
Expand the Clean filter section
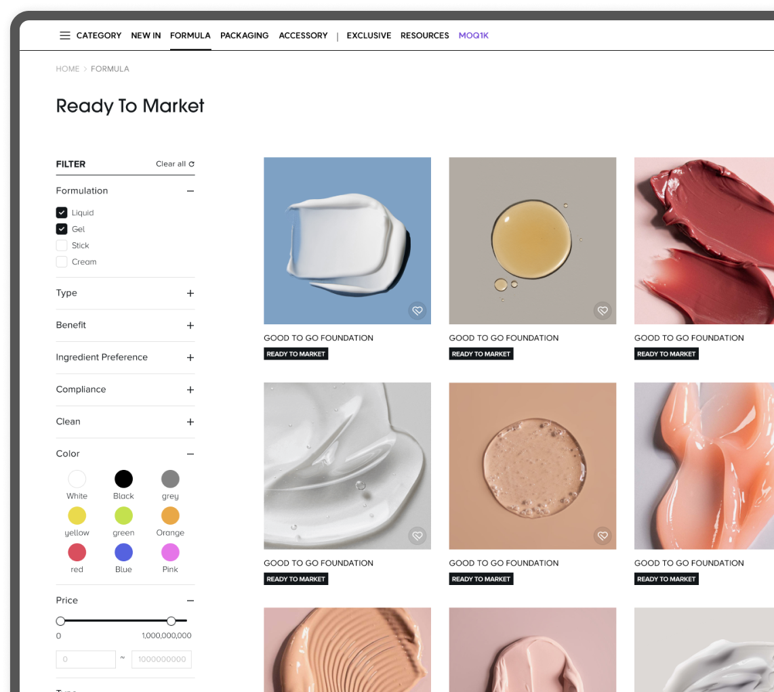tap(190, 422)
